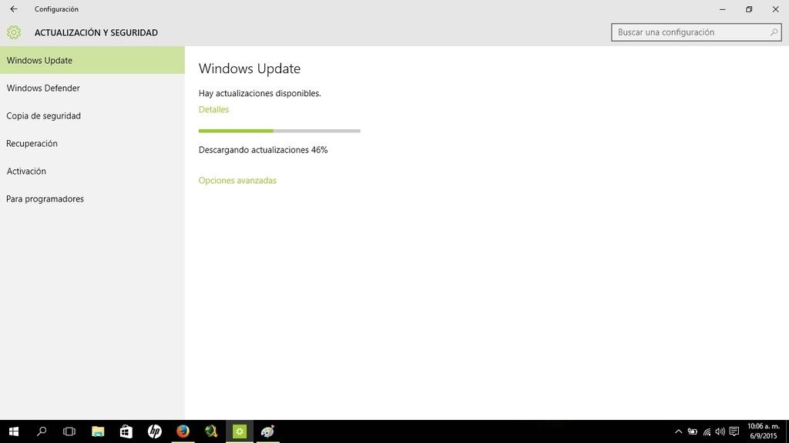Switch to Firefox on the taskbar
This screenshot has width=789, height=443.
pyautogui.click(x=183, y=431)
